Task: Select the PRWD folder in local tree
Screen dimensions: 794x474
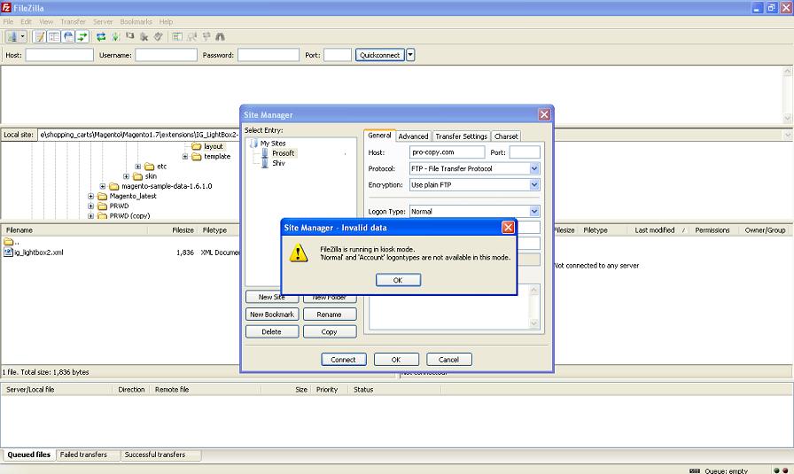Action: point(119,206)
